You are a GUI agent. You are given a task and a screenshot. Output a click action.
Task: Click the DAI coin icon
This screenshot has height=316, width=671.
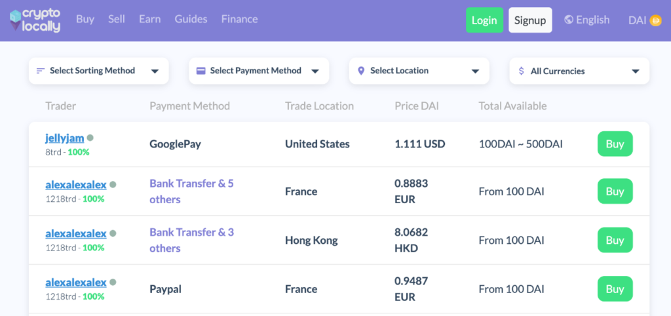(655, 21)
